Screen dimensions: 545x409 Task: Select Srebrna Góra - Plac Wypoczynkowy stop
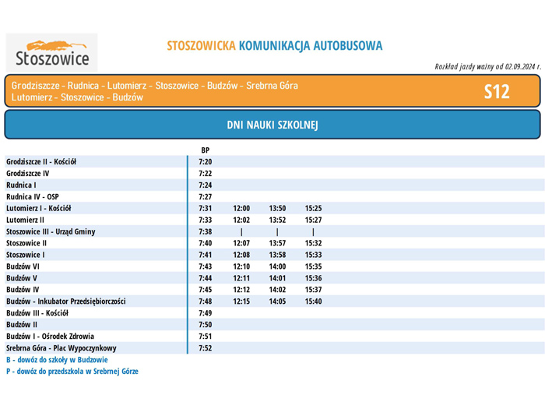[62, 347]
